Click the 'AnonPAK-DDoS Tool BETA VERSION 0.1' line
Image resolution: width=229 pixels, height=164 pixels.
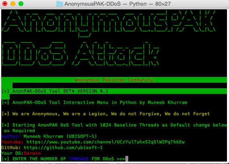pos(55,91)
